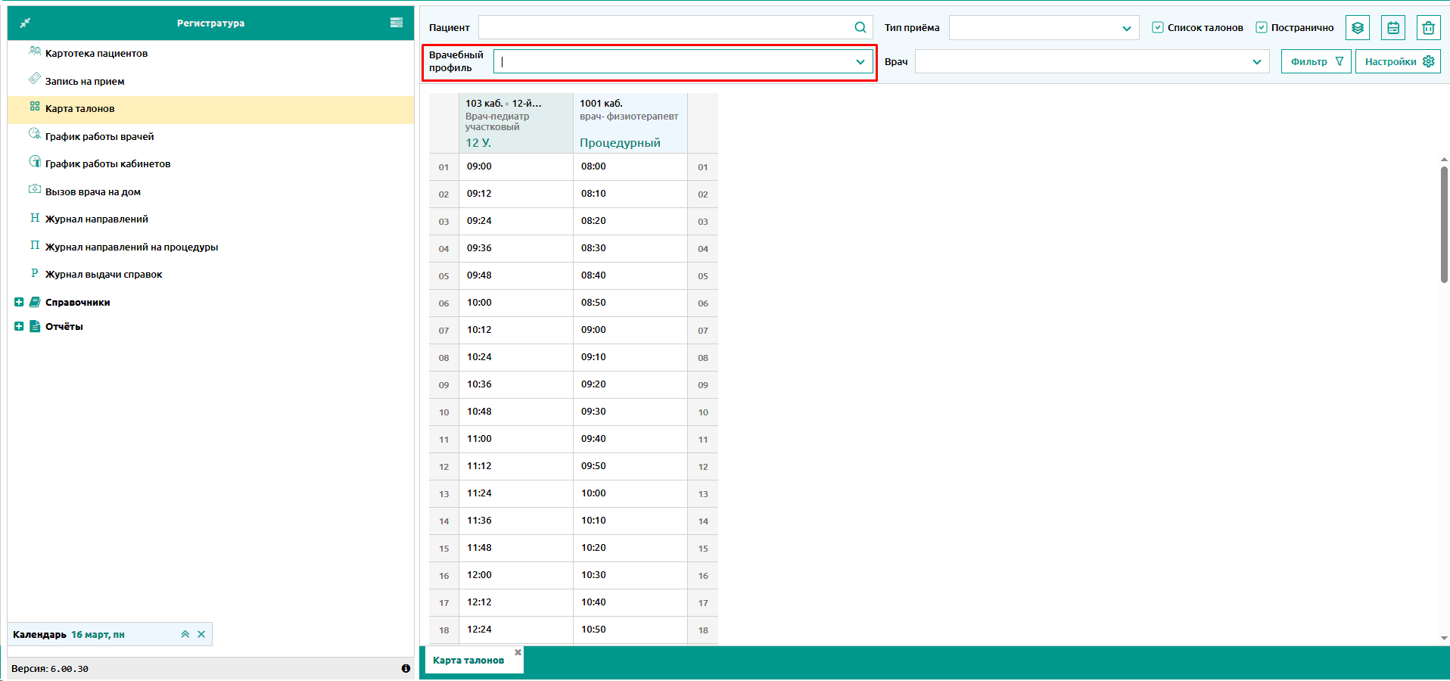Select the 09:00 slot for cabinet 103
1450x681 pixels.
click(515, 166)
